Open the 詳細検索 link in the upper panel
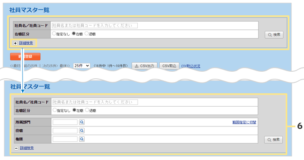Viewport: 304px width, 160px height. pos(26,43)
